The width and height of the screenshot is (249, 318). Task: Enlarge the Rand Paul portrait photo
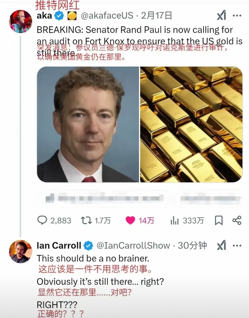[88, 124]
